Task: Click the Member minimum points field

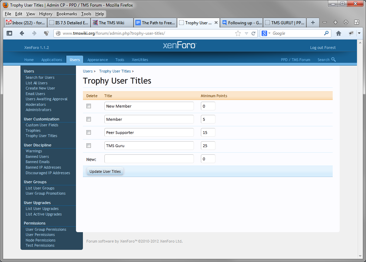Action: pos(208,119)
